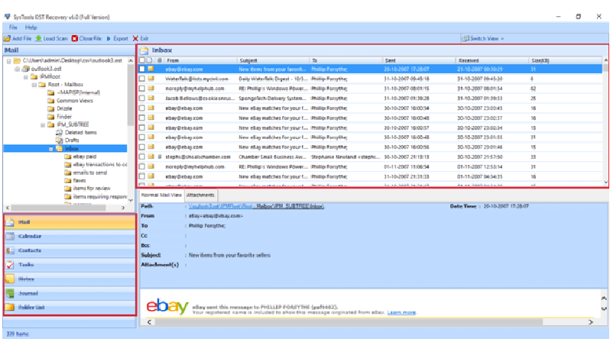Open the Calendar navigation pane item

point(70,237)
